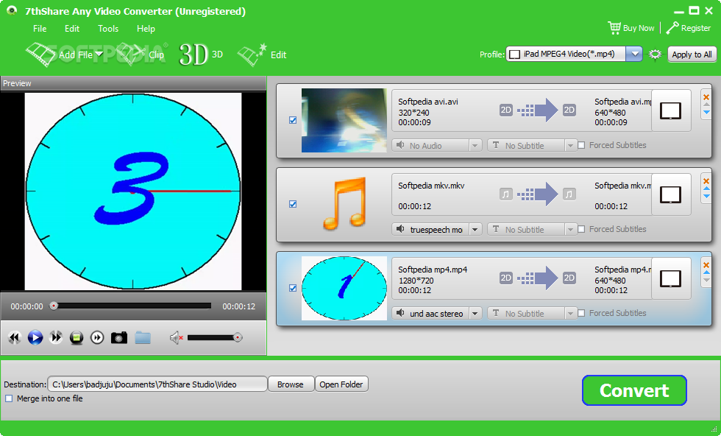Open the Clip tool

tap(141, 54)
